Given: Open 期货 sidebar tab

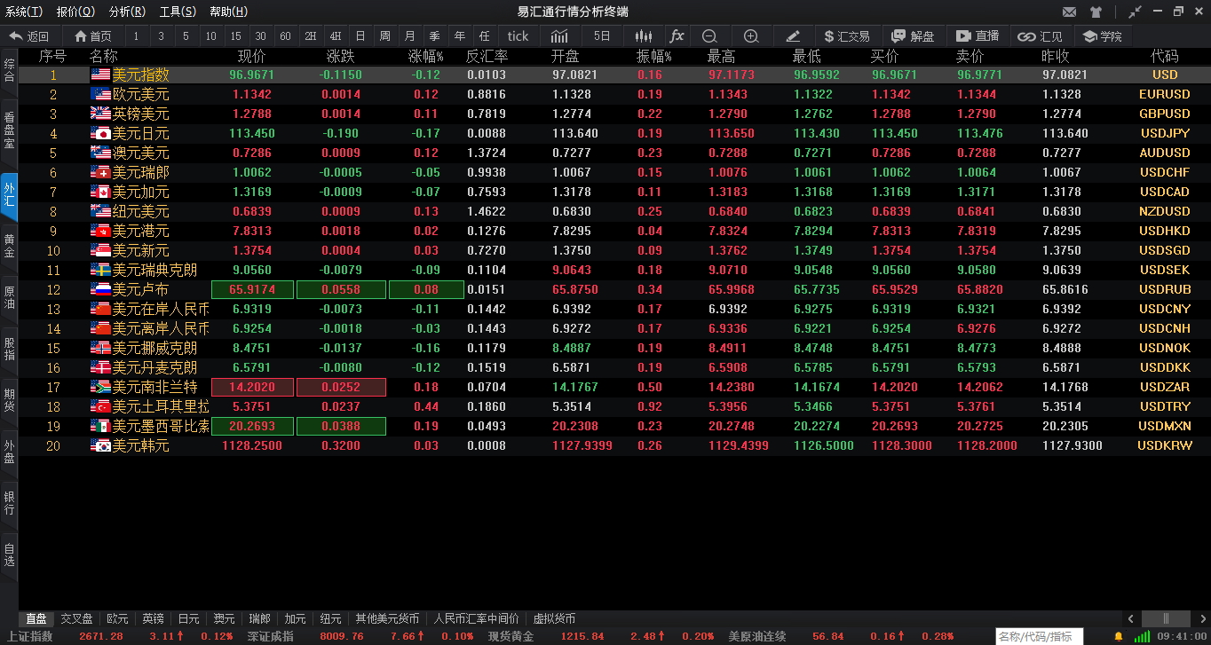Looking at the screenshot, I should coord(9,400).
